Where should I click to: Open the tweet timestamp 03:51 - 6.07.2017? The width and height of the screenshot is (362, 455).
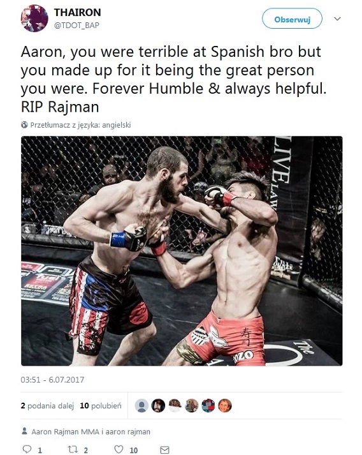[x=52, y=380]
